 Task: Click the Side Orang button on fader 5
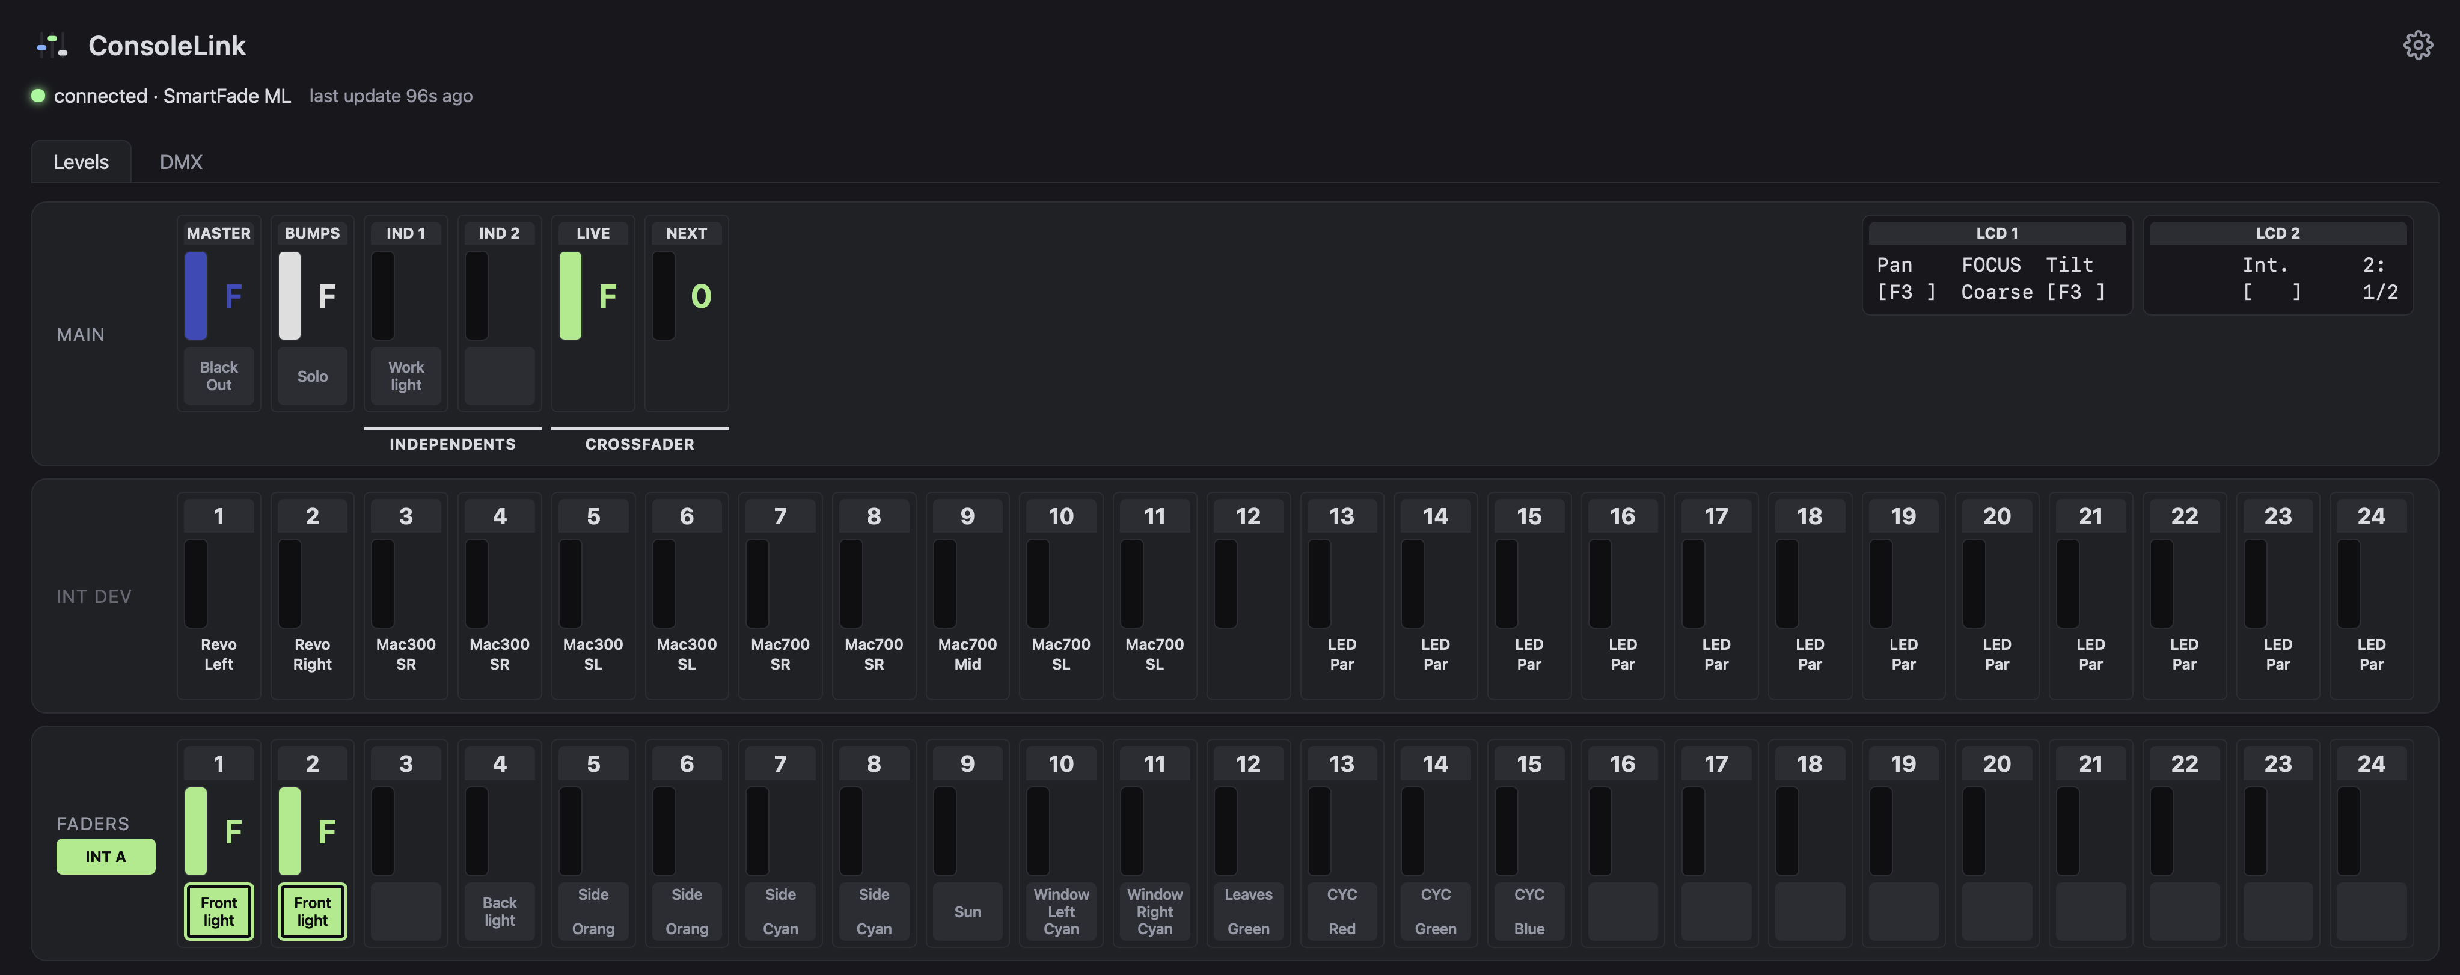pyautogui.click(x=593, y=911)
